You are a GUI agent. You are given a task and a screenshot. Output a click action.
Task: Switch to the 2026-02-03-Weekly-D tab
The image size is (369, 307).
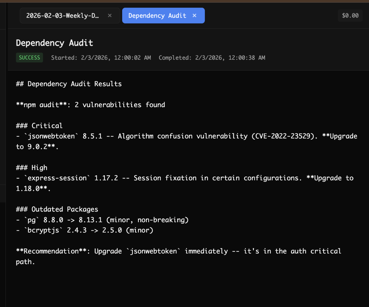click(63, 16)
